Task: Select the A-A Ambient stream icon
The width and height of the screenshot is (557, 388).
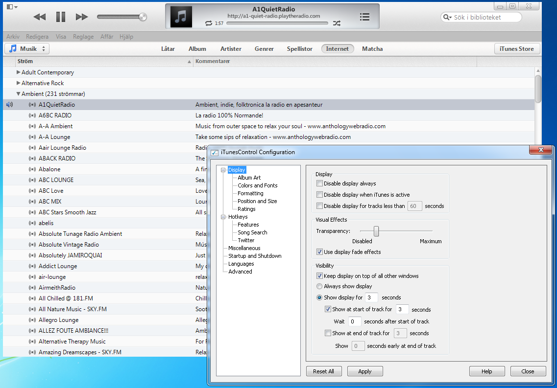Action: tap(32, 126)
